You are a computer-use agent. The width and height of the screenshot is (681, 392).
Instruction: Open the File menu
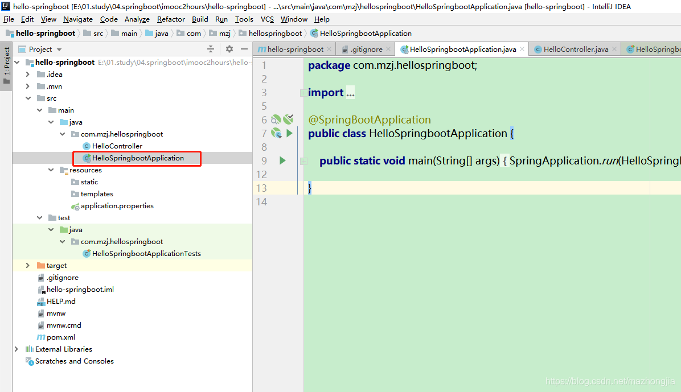click(x=9, y=19)
